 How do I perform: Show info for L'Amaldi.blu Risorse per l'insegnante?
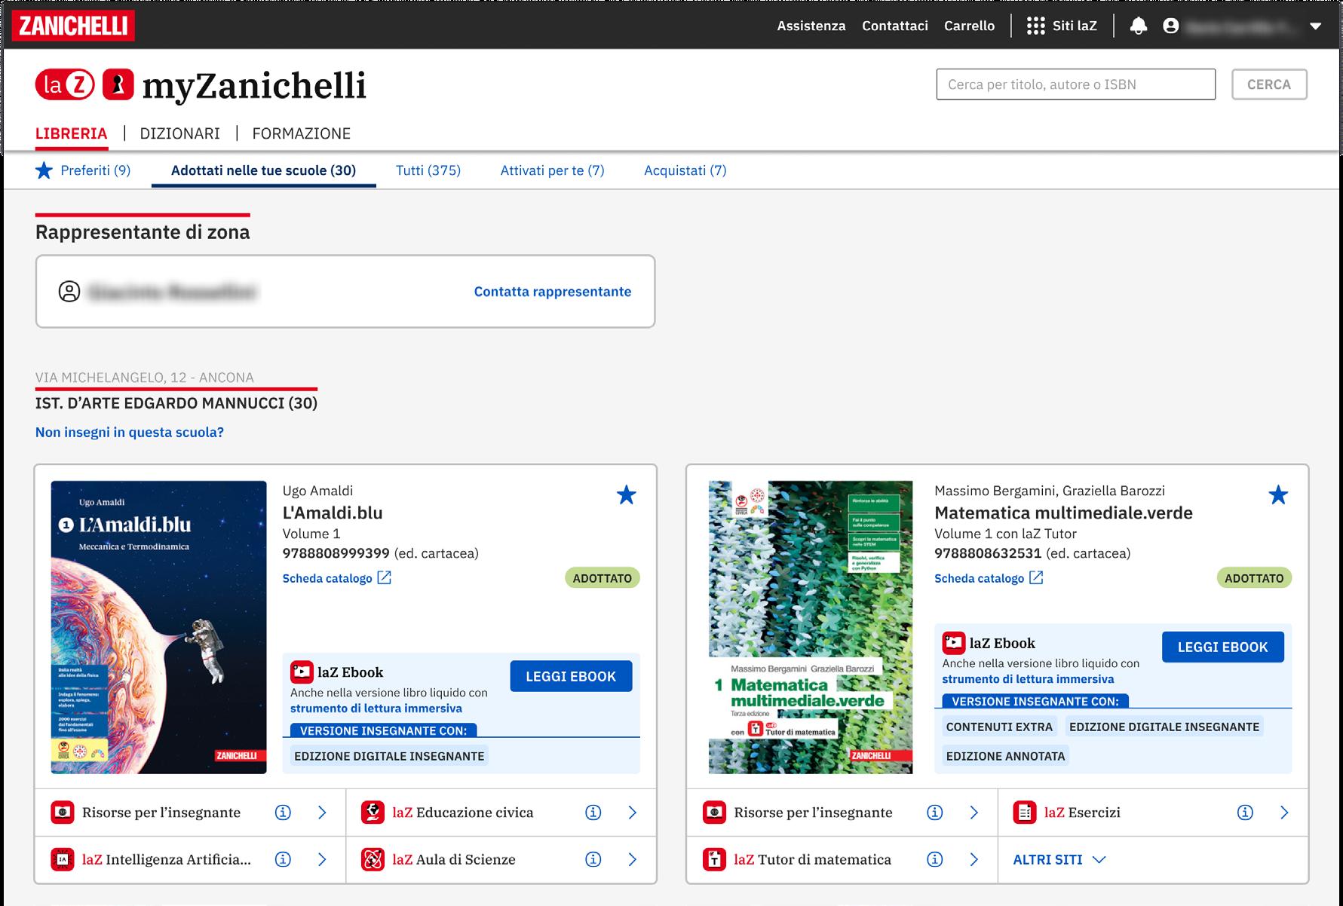coord(283,813)
